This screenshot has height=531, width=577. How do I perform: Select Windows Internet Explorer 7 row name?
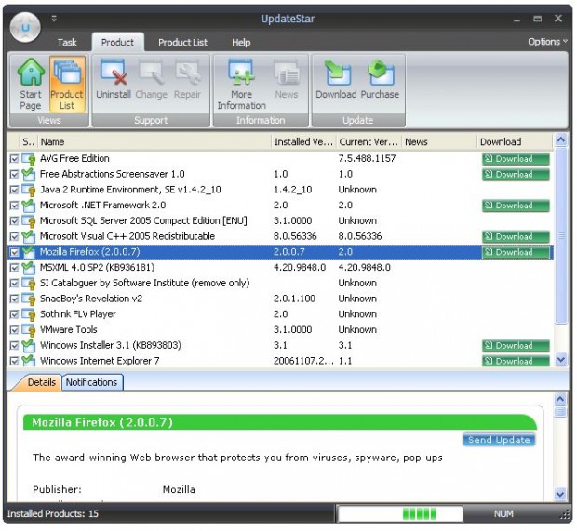100,361
